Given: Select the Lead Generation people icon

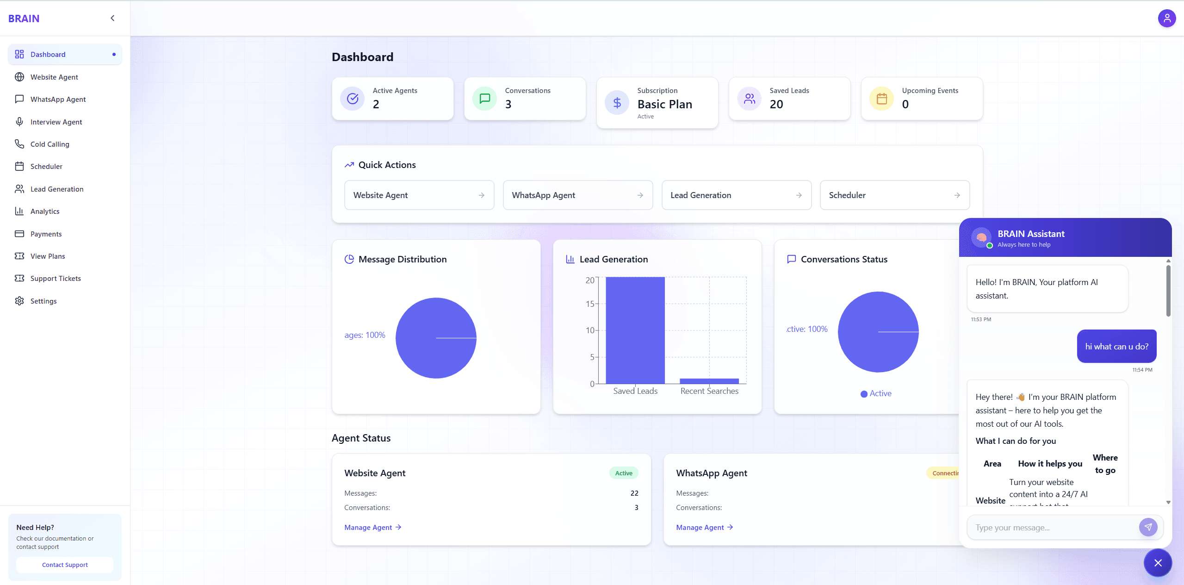Looking at the screenshot, I should 19,188.
